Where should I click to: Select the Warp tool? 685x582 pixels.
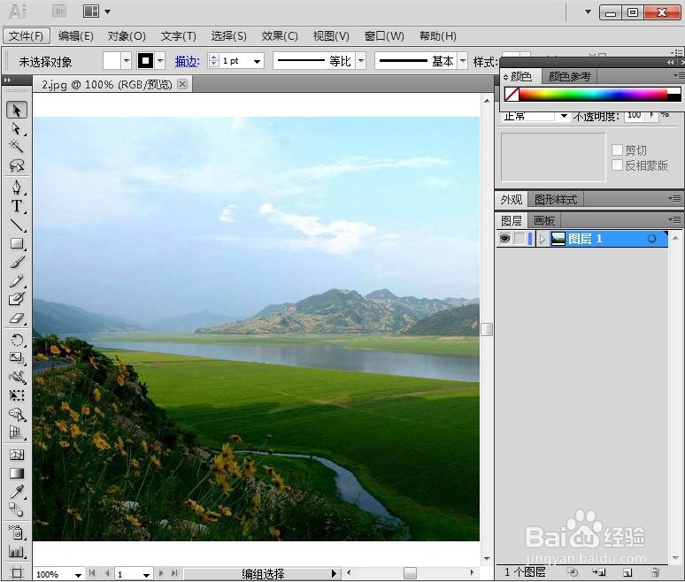(x=17, y=377)
